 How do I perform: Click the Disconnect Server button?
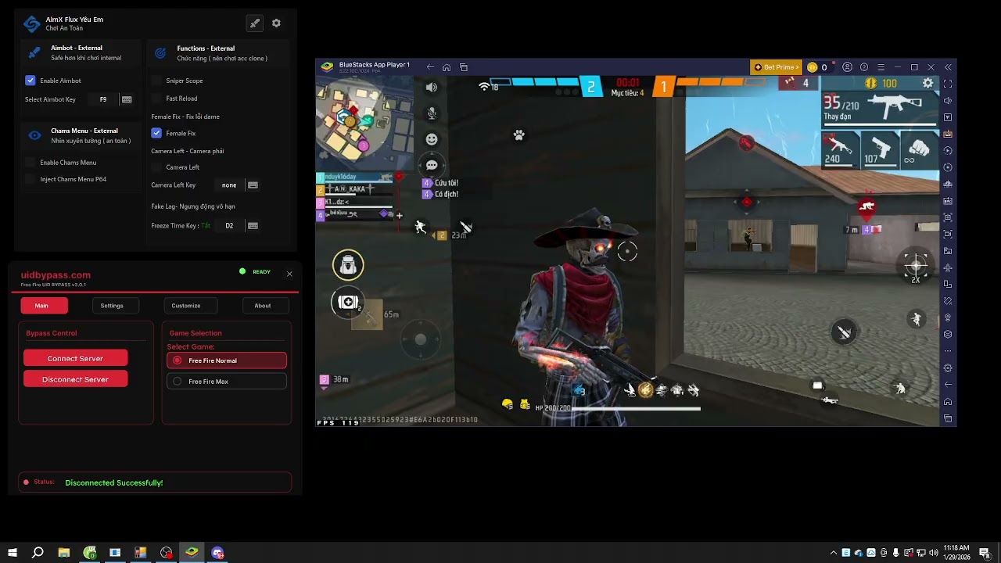point(75,379)
